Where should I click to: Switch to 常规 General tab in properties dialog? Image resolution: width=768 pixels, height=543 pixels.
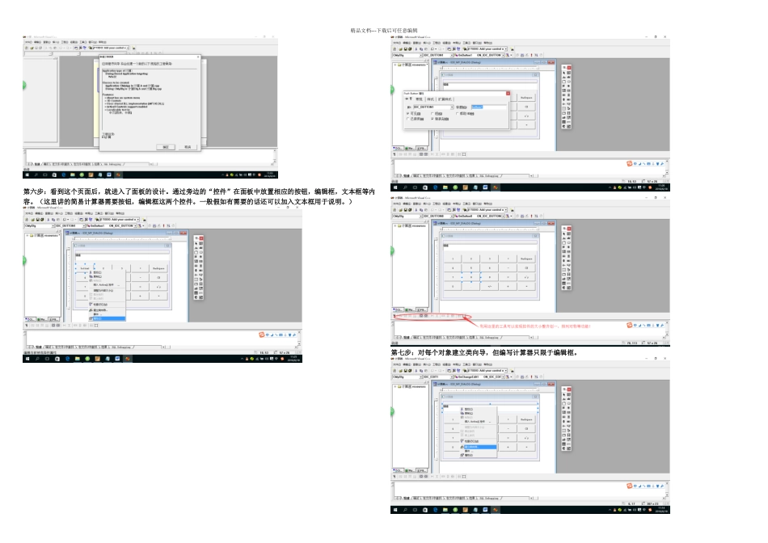(x=419, y=99)
